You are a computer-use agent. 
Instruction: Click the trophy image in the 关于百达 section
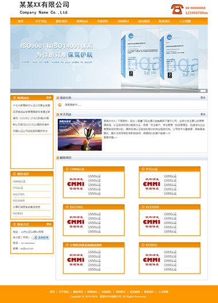(x=80, y=135)
